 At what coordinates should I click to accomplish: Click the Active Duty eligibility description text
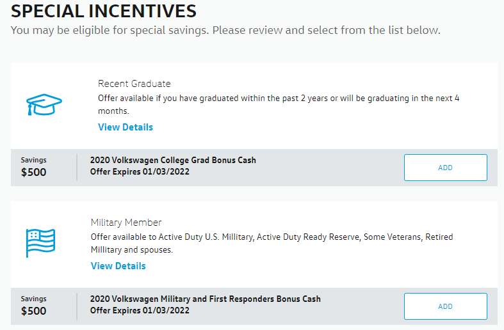tap(272, 243)
